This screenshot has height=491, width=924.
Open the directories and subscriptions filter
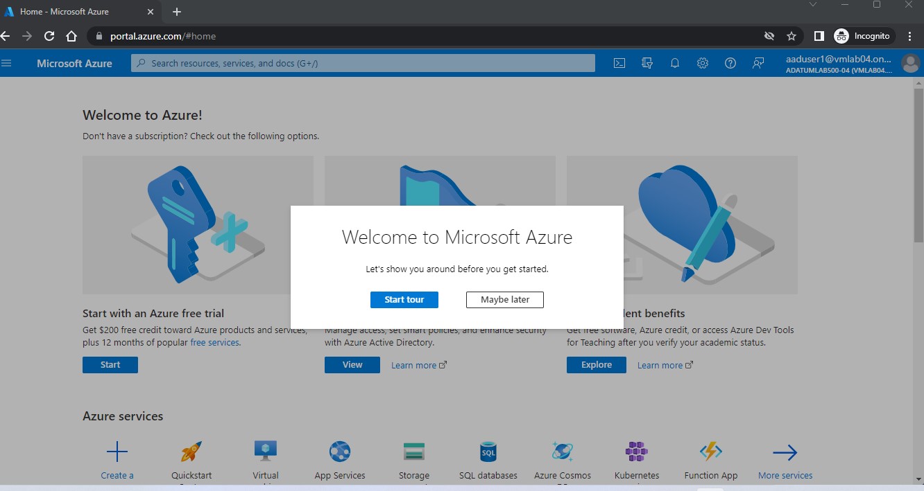pos(647,63)
